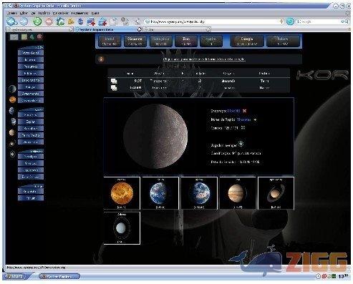Click the browser back arrow button

[11, 21]
